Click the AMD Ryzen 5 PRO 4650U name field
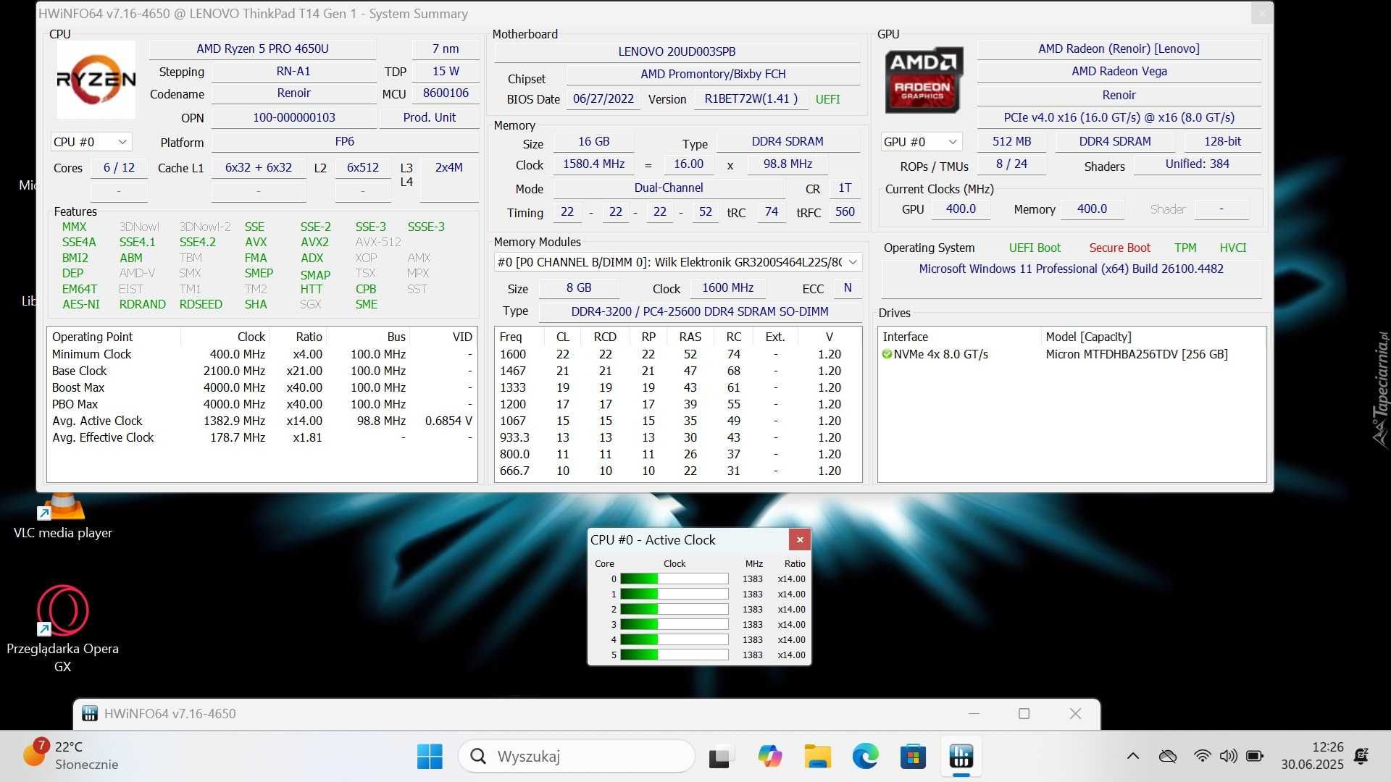The height and width of the screenshot is (782, 1391). (262, 49)
